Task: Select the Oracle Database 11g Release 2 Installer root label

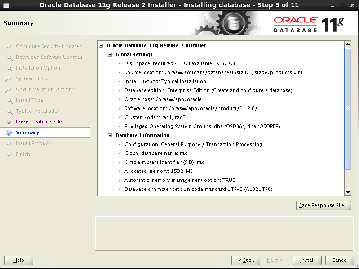Action: click(156, 45)
